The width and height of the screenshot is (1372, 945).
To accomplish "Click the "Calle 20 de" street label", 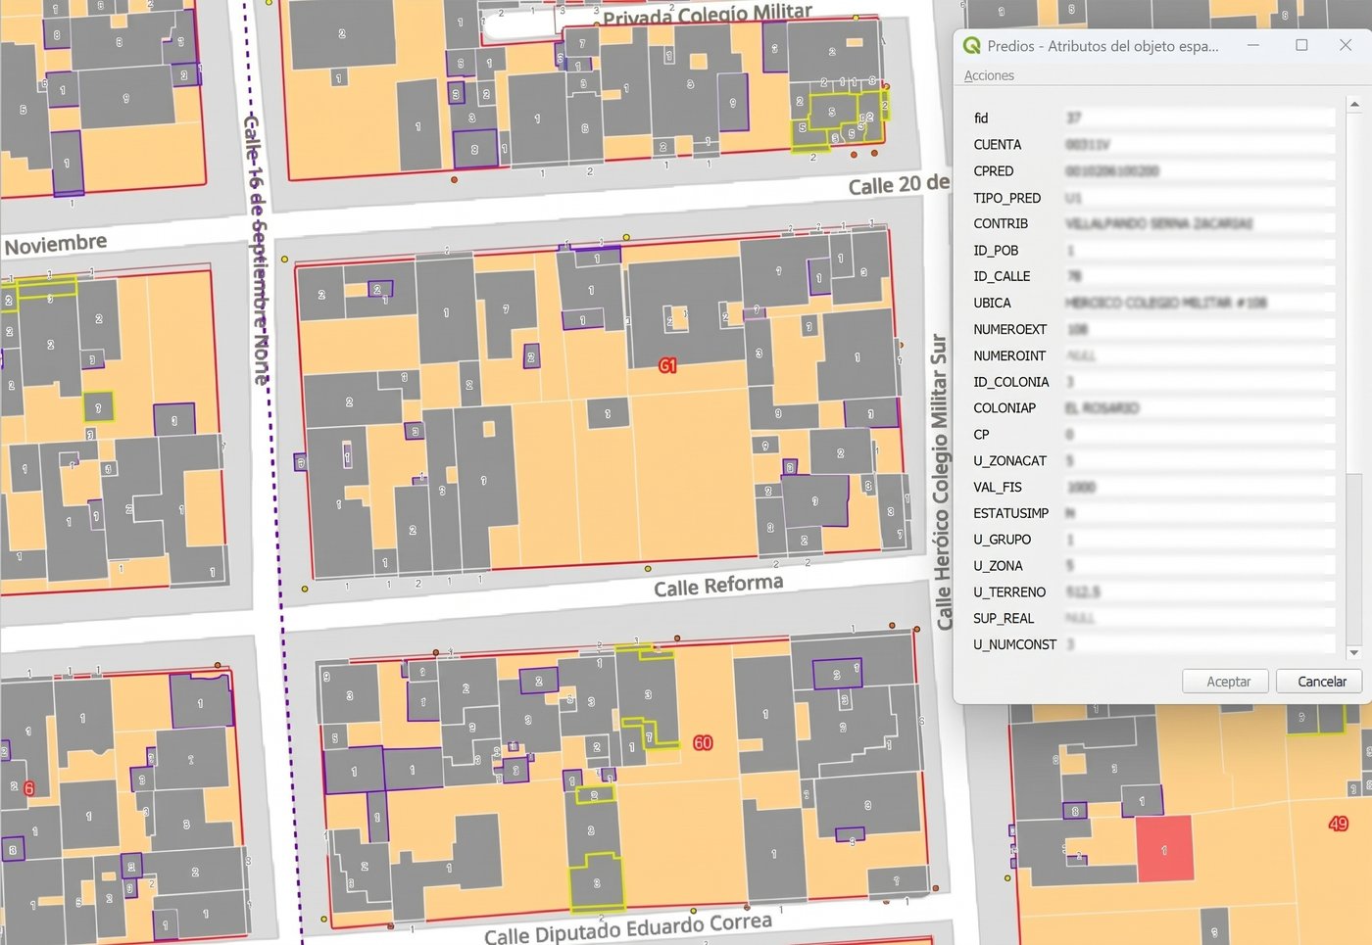I will (899, 185).
